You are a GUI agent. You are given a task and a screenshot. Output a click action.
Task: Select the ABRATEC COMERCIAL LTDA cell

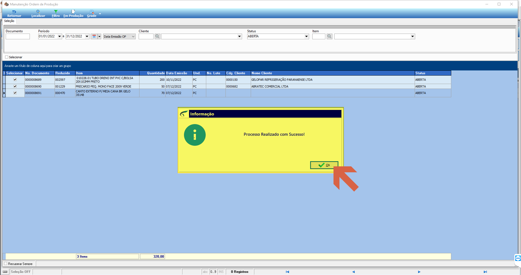[x=333, y=86]
